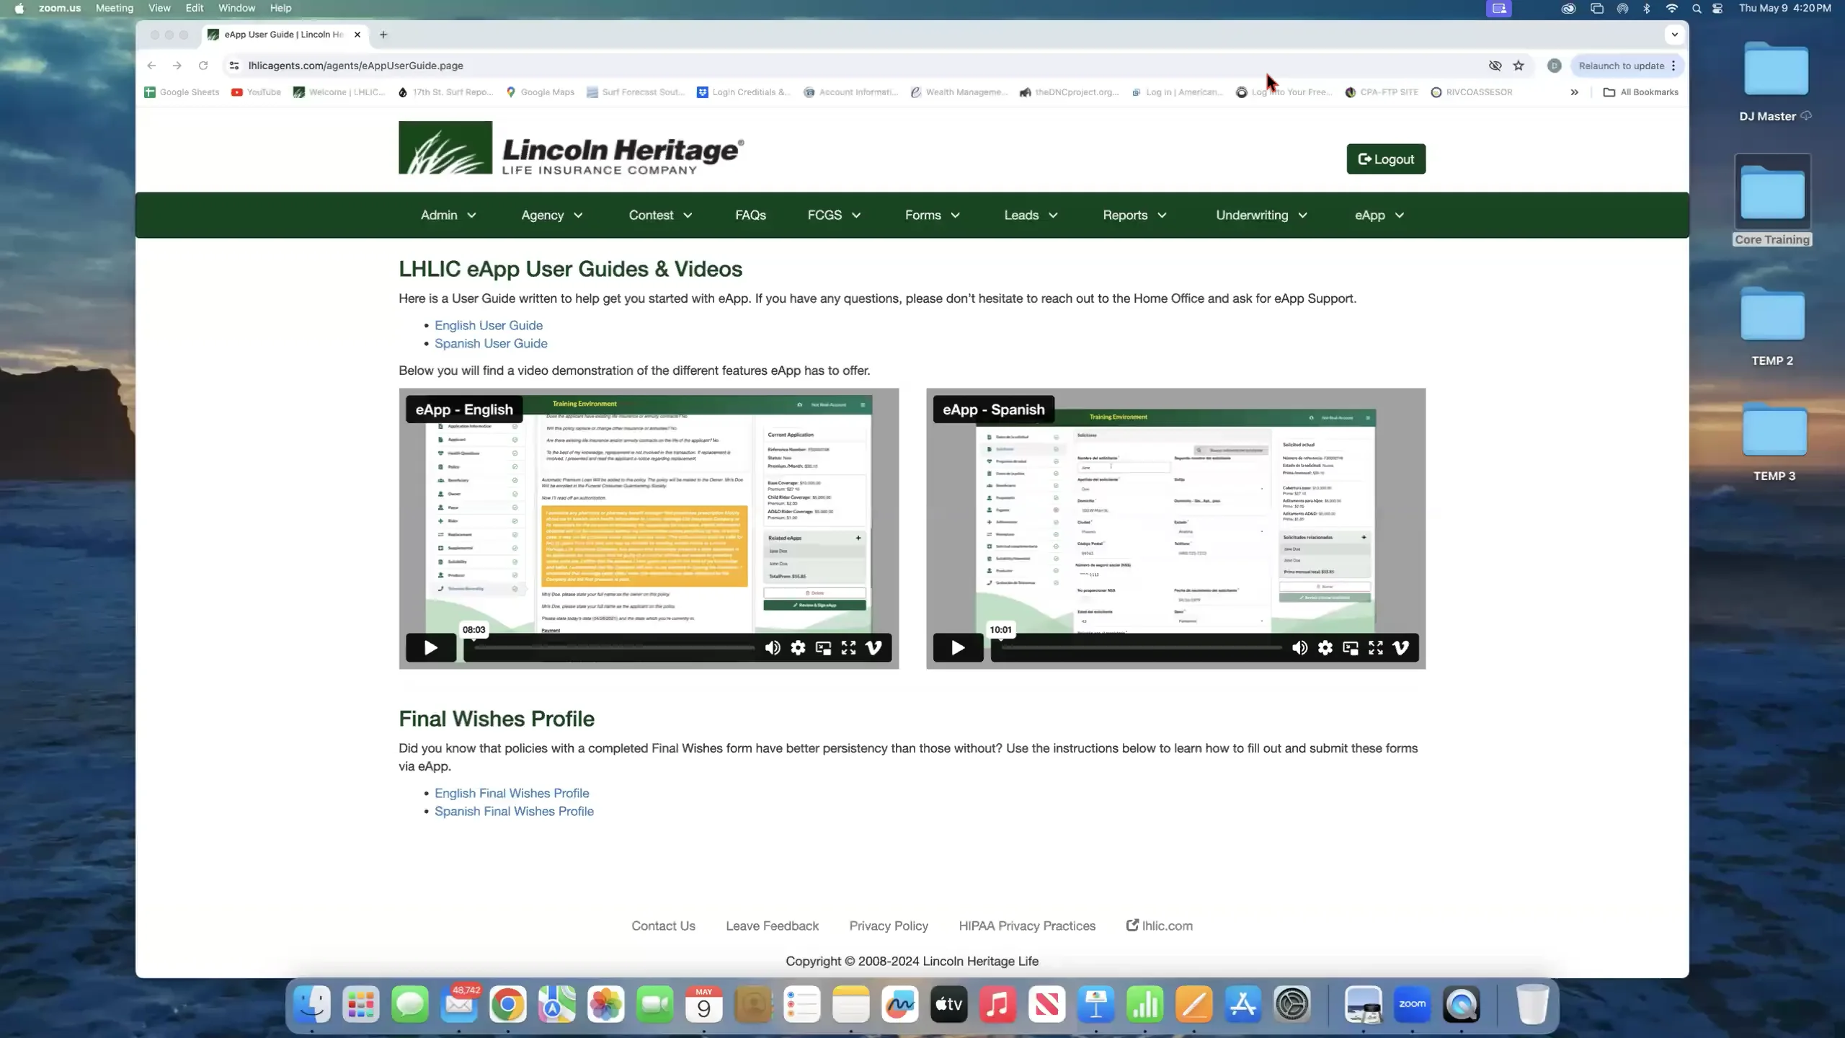Open Finder from the dock
This screenshot has height=1038, width=1845.
pos(312,1004)
